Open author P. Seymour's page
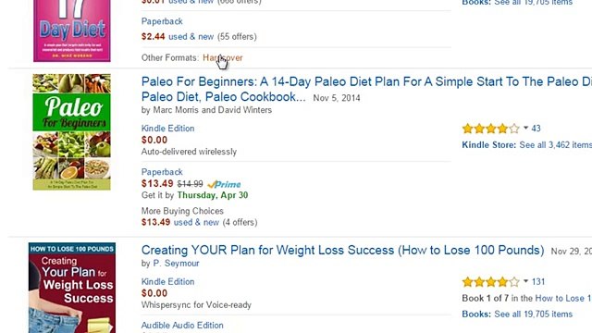This screenshot has width=592, height=333. [x=176, y=263]
